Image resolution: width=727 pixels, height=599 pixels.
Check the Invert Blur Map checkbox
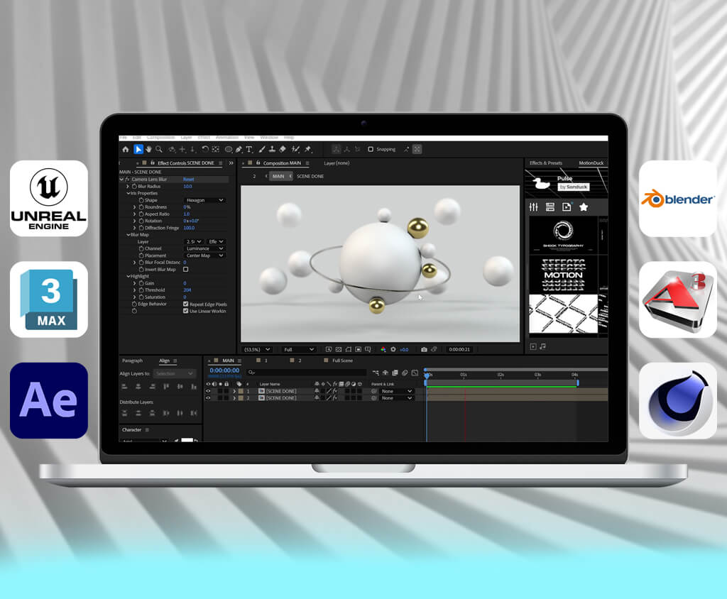coord(185,270)
